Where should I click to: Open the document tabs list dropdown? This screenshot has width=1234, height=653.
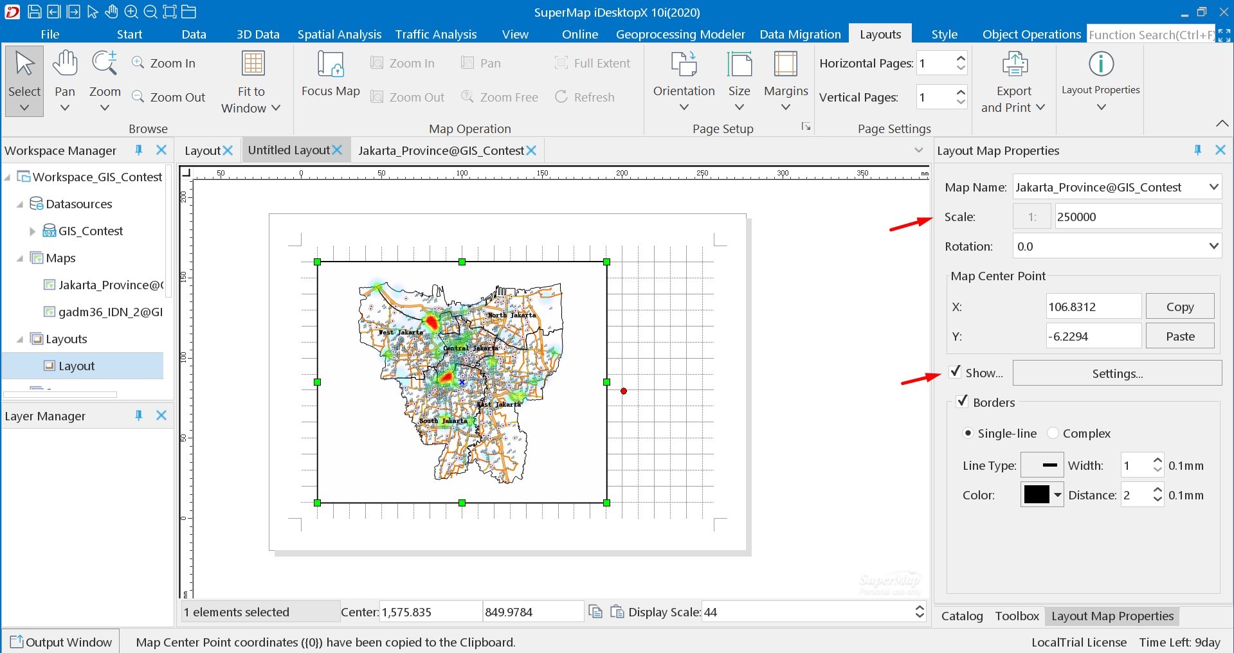919,150
